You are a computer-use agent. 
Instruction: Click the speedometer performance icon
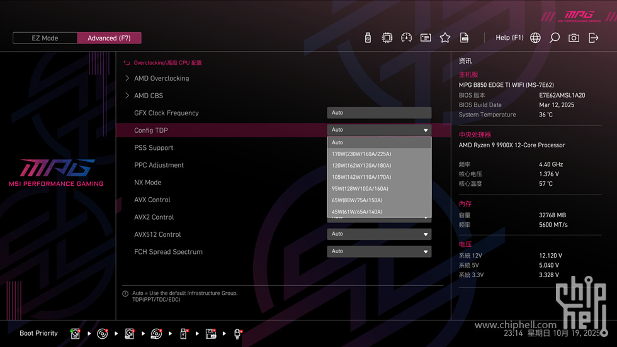pyautogui.click(x=406, y=38)
